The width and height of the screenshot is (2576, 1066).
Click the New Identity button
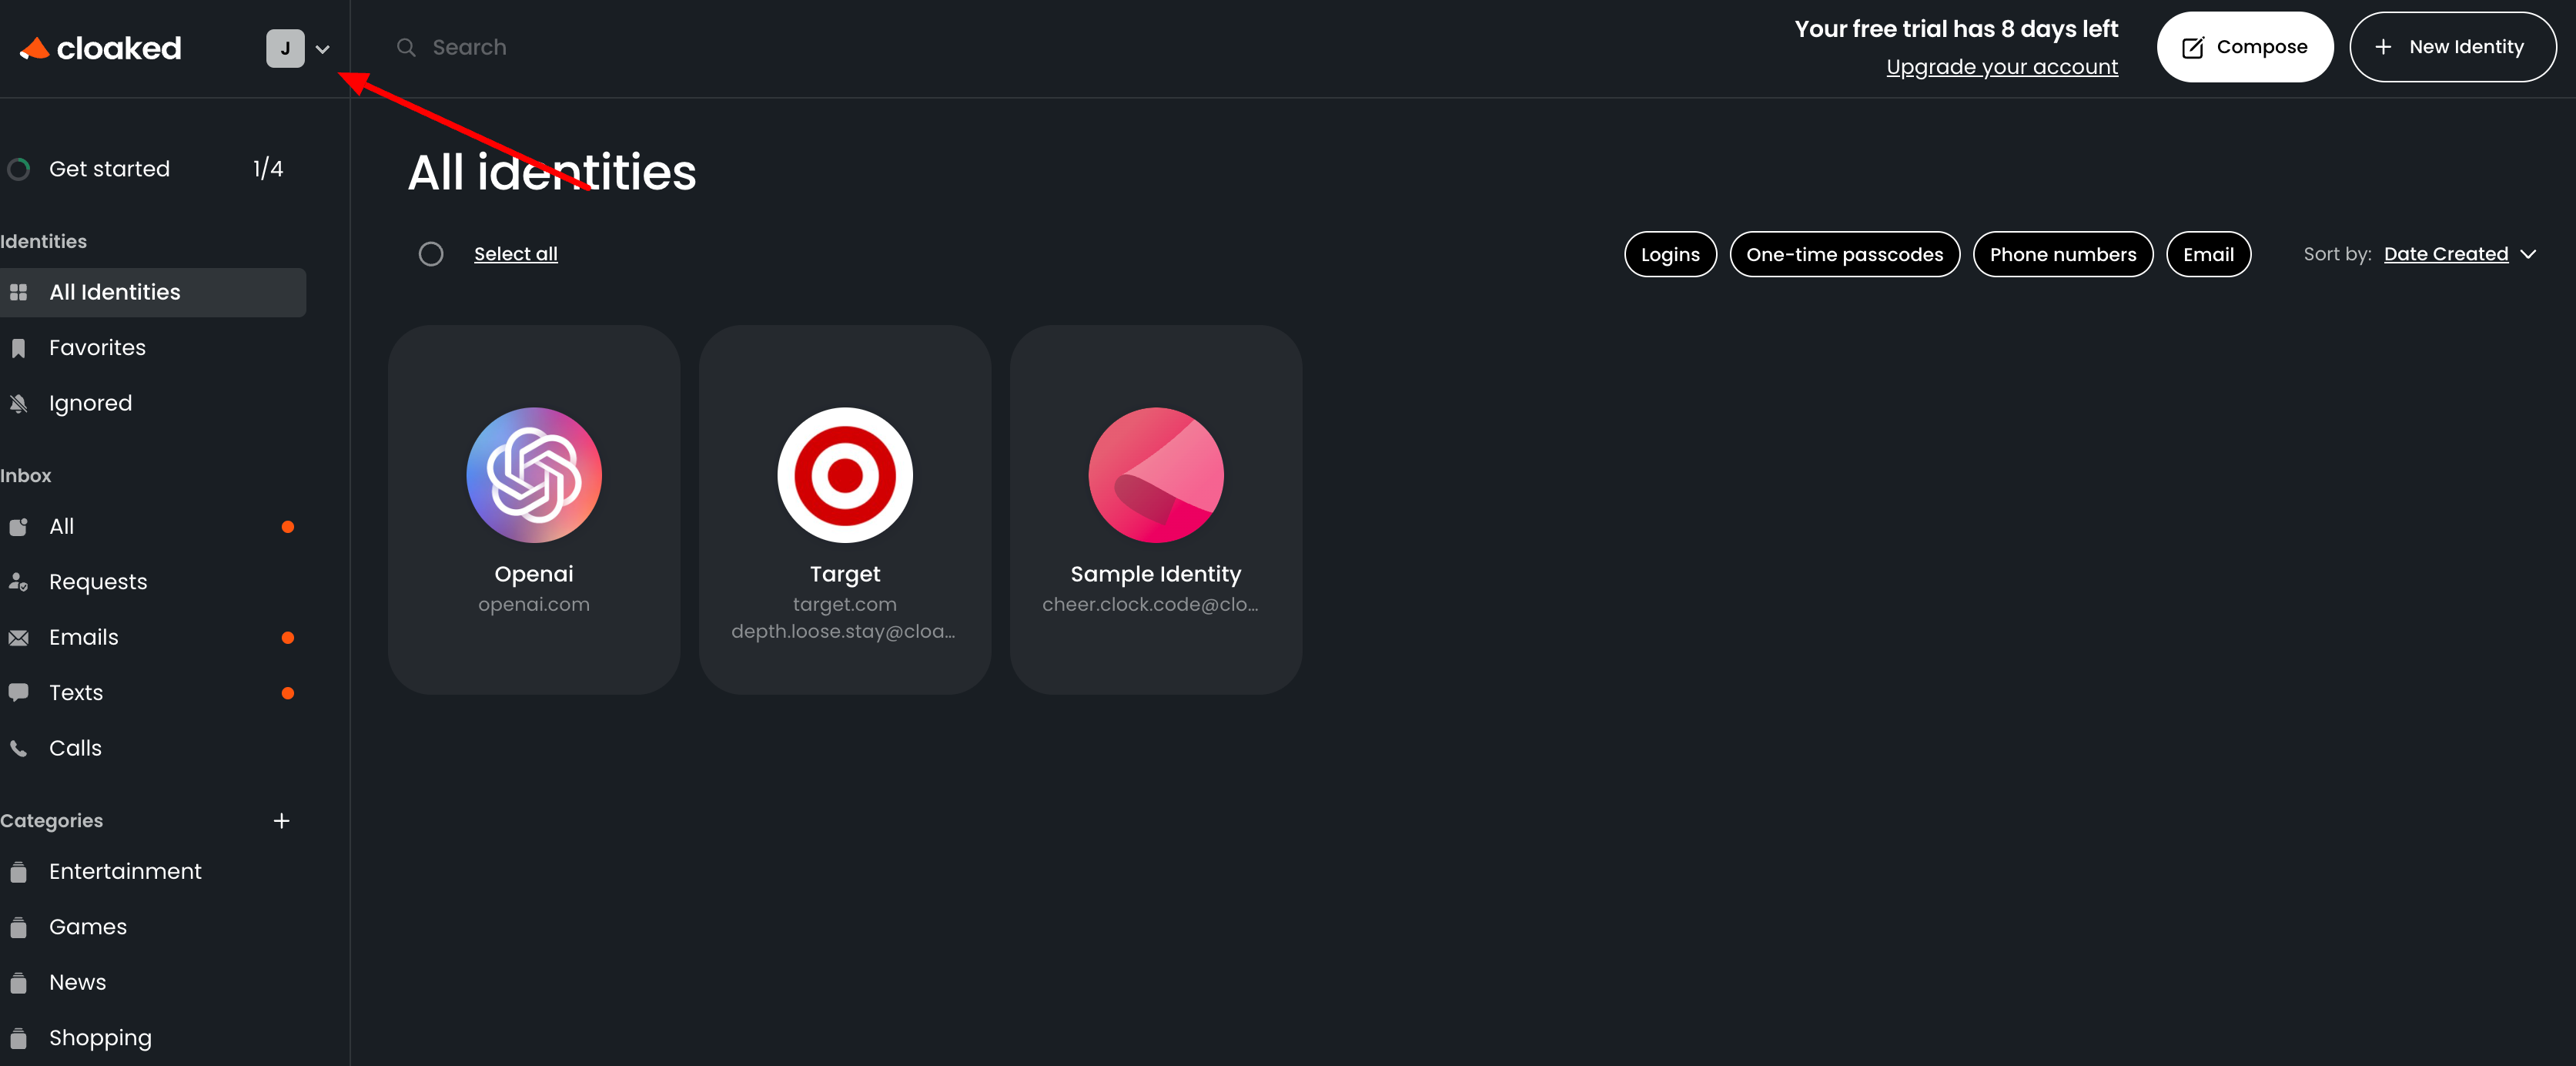pos(2453,47)
